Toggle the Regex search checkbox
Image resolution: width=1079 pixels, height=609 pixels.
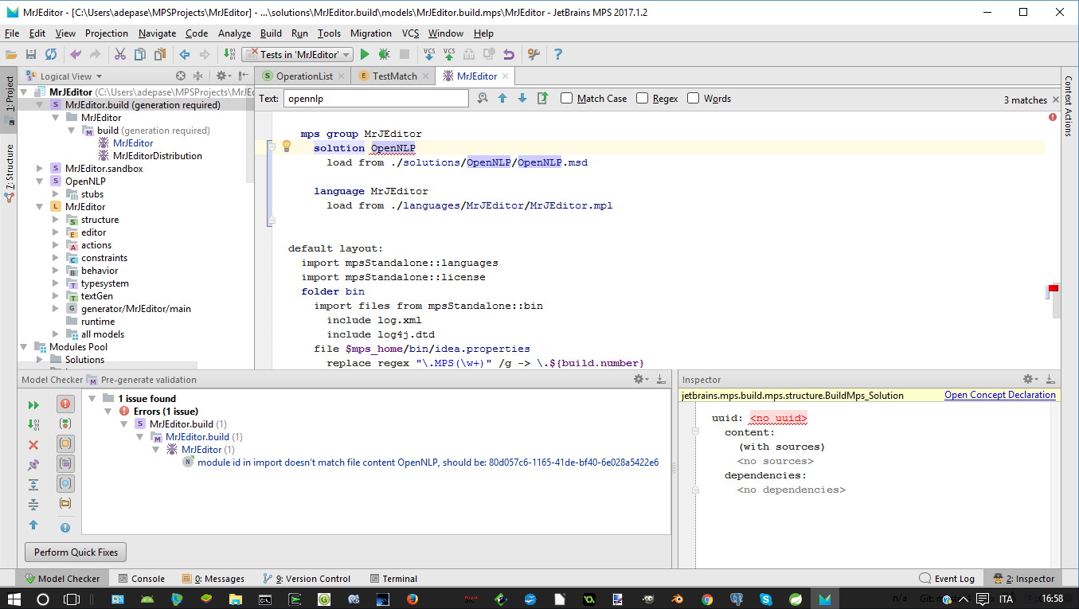coord(643,99)
